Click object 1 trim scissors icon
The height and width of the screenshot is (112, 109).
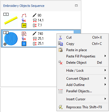pyautogui.click(x=24, y=21)
